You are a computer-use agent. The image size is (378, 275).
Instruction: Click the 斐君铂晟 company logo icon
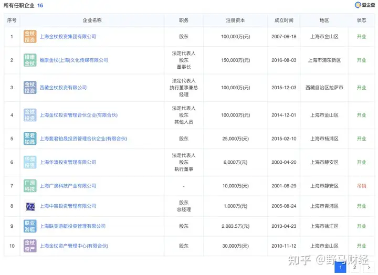pos(30,139)
